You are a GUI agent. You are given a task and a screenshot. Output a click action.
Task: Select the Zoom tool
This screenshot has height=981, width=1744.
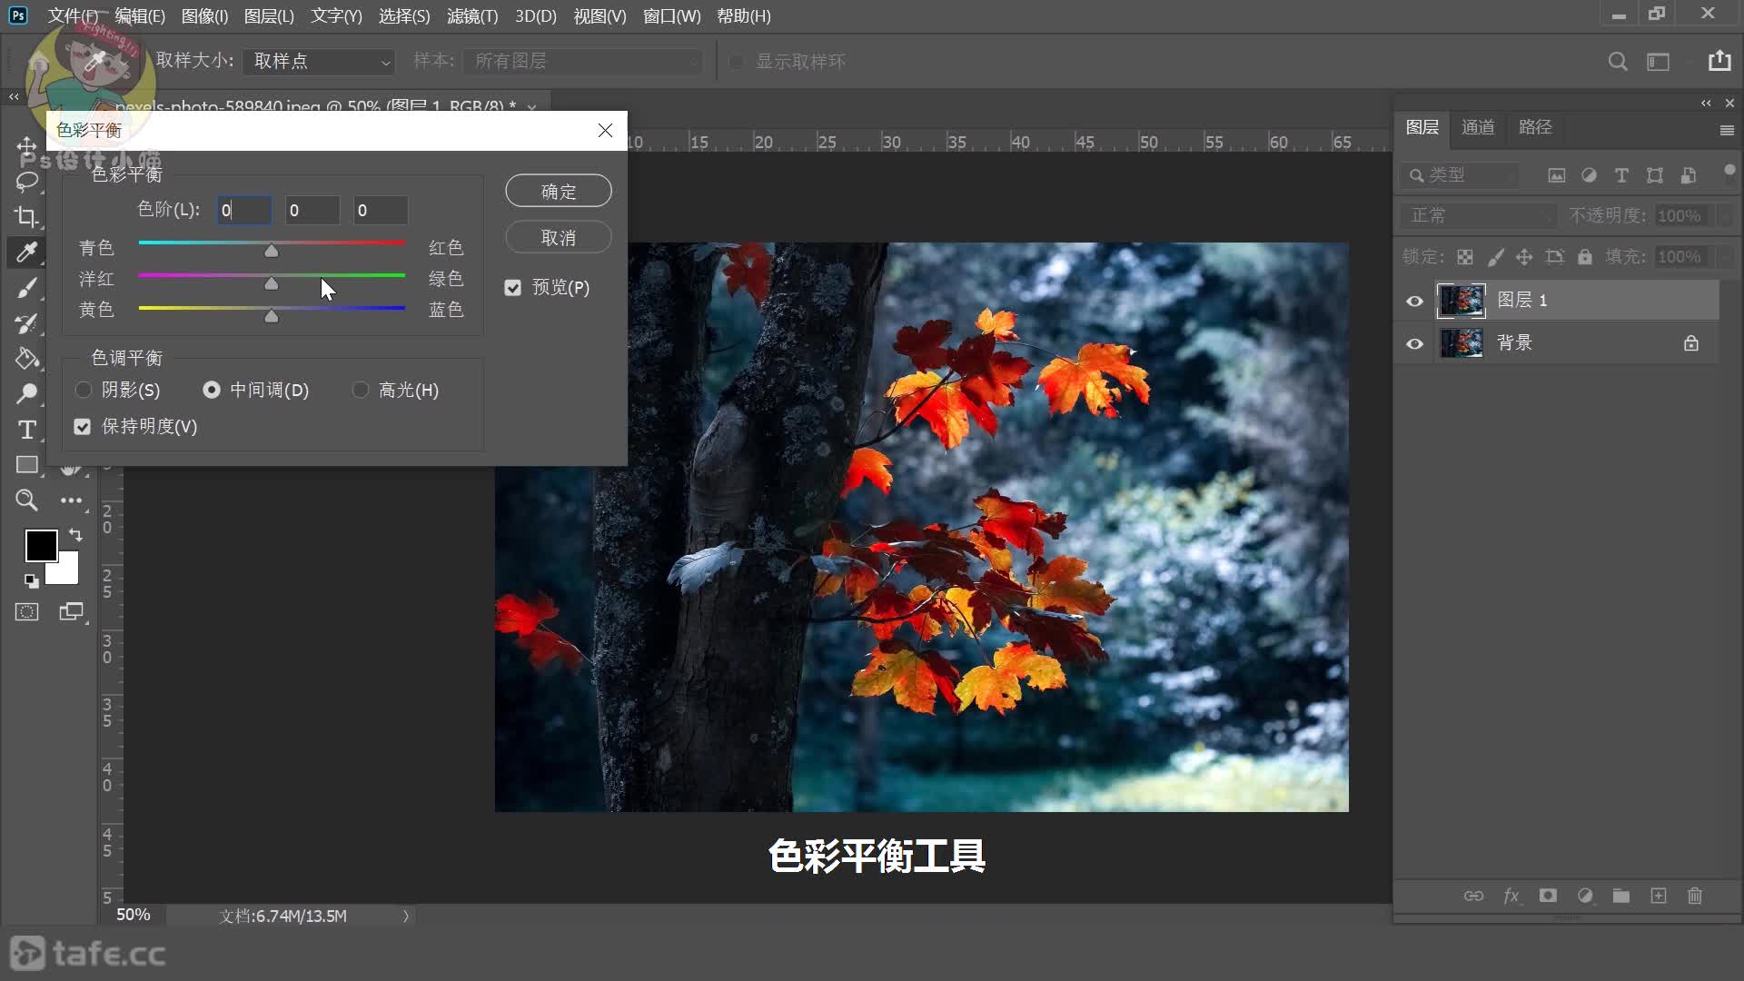(26, 500)
